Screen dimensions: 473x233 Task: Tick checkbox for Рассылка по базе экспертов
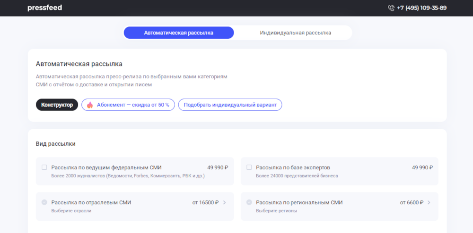pyautogui.click(x=249, y=167)
